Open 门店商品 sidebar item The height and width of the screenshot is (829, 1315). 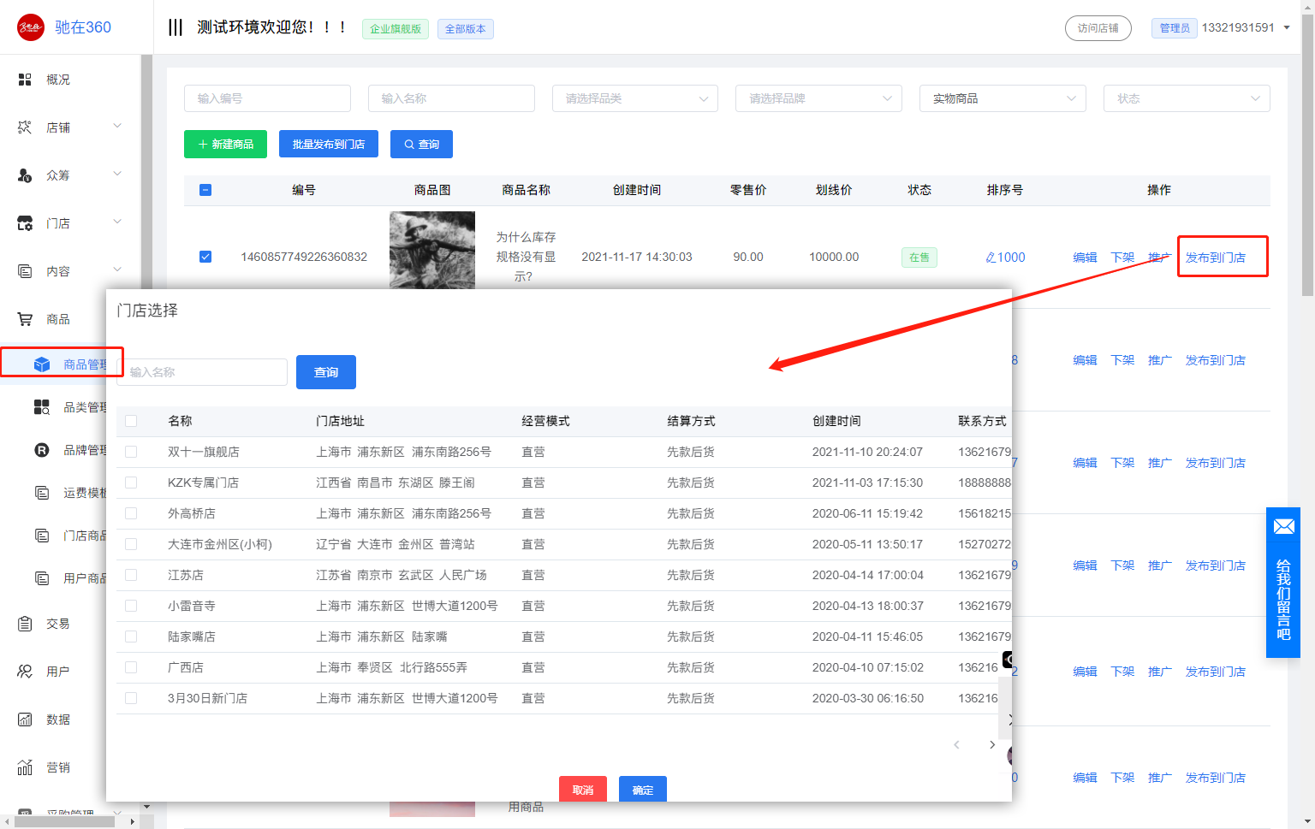(x=86, y=536)
